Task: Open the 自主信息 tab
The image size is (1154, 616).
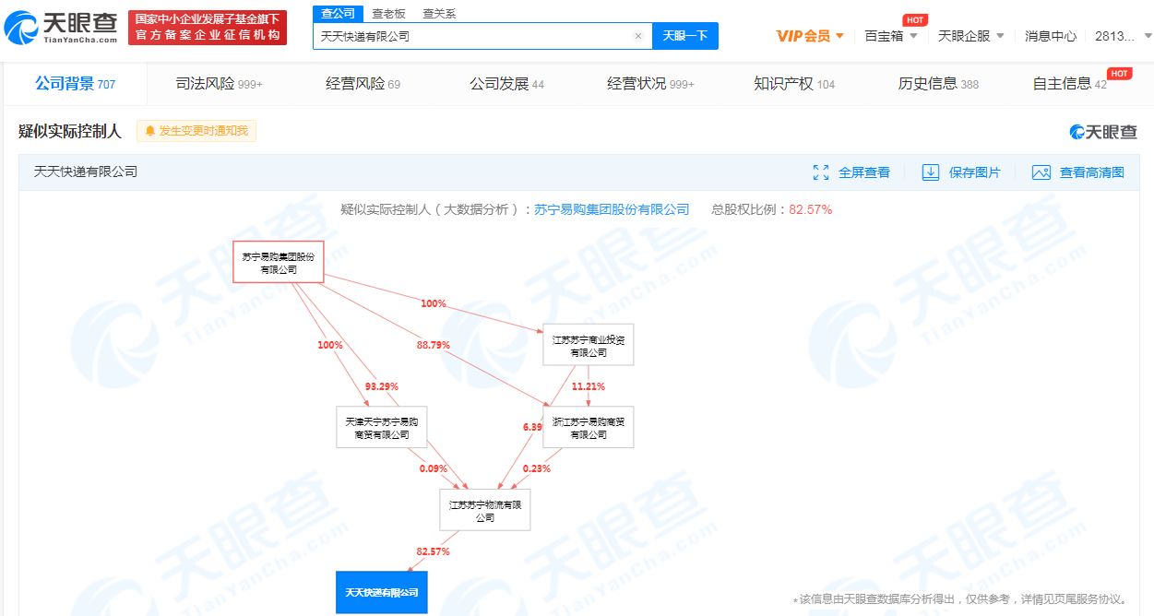Action: 1070,84
